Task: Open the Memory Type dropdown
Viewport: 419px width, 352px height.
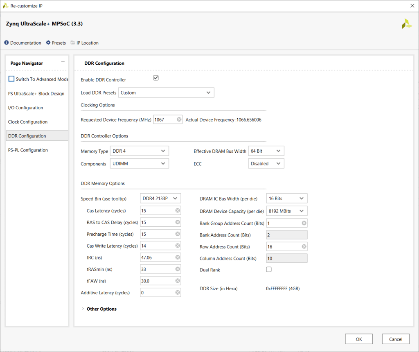Action: 140,151
